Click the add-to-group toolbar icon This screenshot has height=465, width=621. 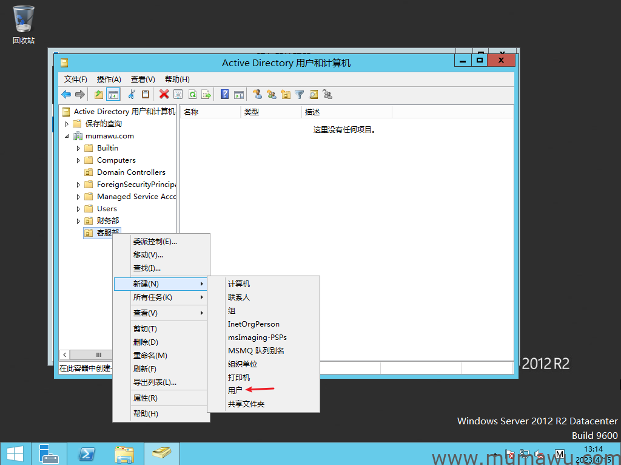(x=327, y=94)
